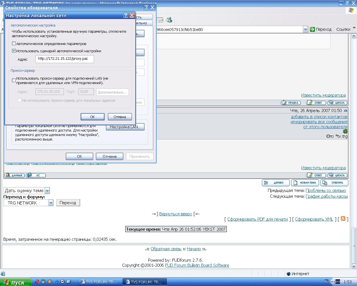Click the RSS feed icon

343,219
